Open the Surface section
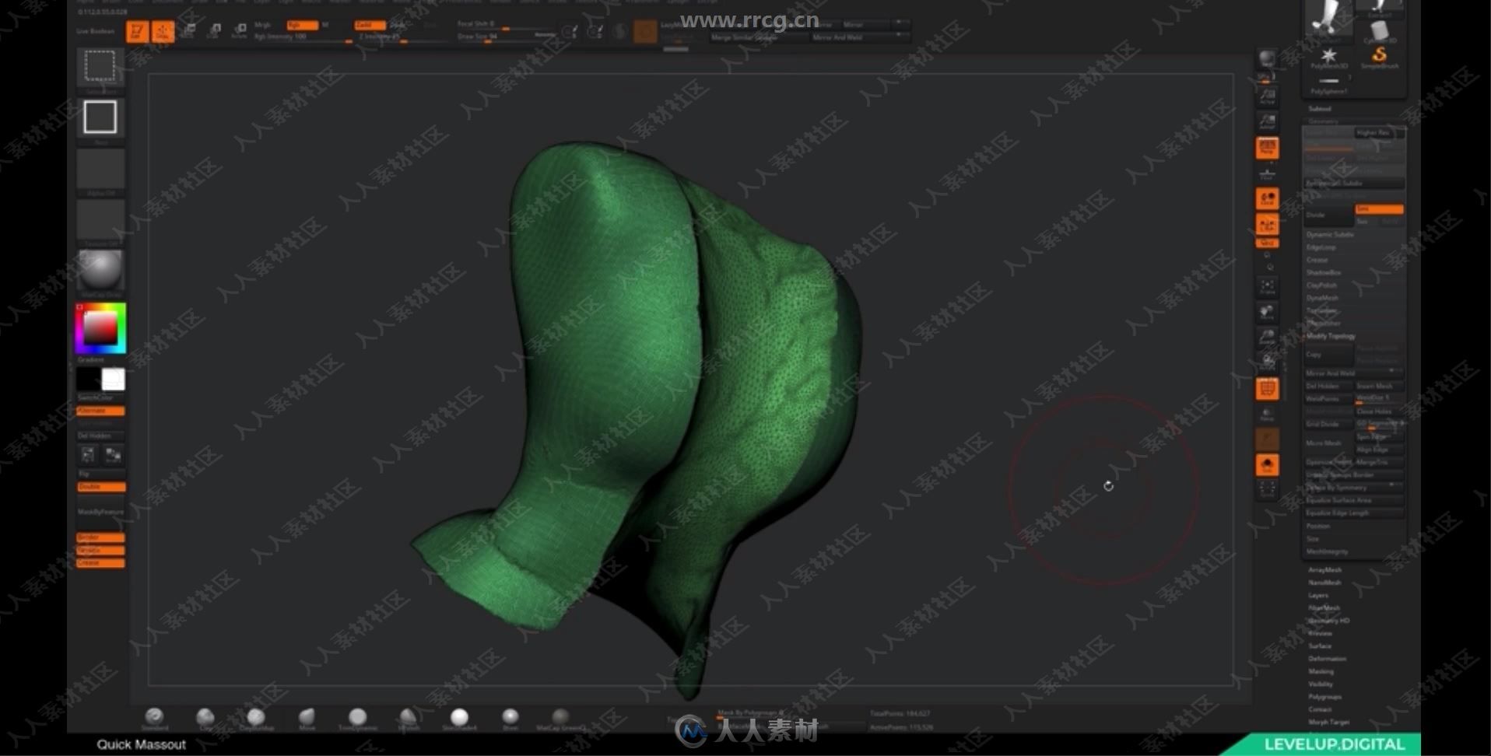This screenshot has width=1491, height=756. tap(1320, 646)
